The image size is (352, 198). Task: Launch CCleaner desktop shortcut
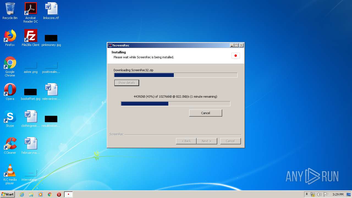point(10,146)
